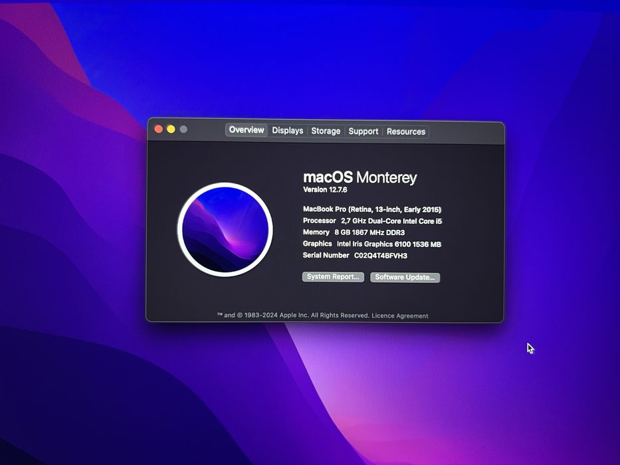This screenshot has width=620, height=465.
Task: Click the Version 12.7.6 text
Action: [x=325, y=190]
